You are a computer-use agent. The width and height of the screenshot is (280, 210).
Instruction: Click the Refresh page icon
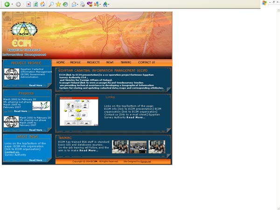(x=35, y=4)
